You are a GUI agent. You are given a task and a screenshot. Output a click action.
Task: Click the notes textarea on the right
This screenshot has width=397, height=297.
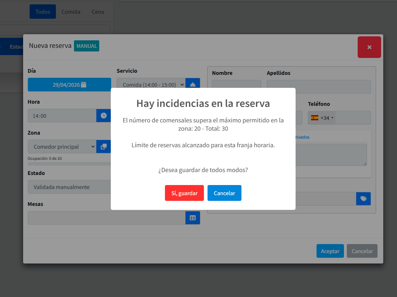(x=331, y=155)
